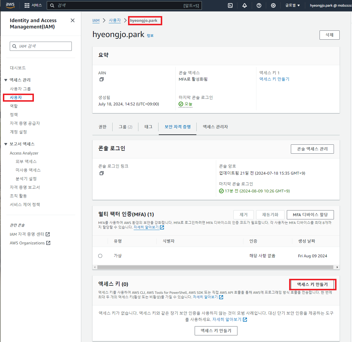This screenshot has height=342, width=352.
Task: Click the MFA 디바이스 할당 button
Action: 310,215
